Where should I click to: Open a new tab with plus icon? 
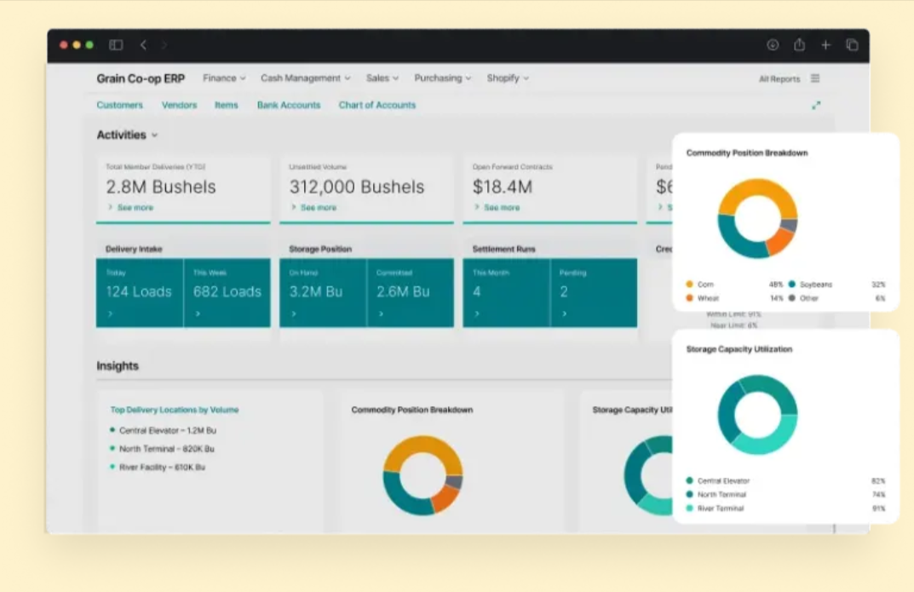pos(825,45)
